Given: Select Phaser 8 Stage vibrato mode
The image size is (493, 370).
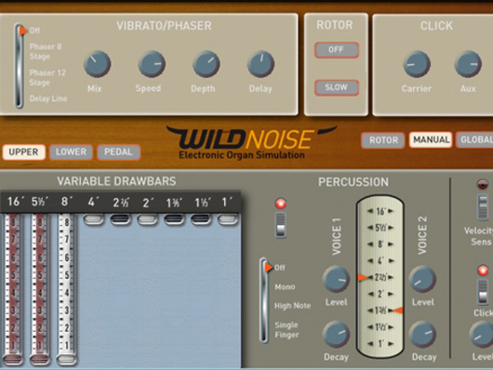Looking at the screenshot, I should click(46, 51).
